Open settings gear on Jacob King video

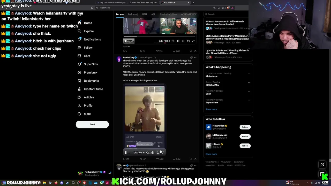(153, 153)
